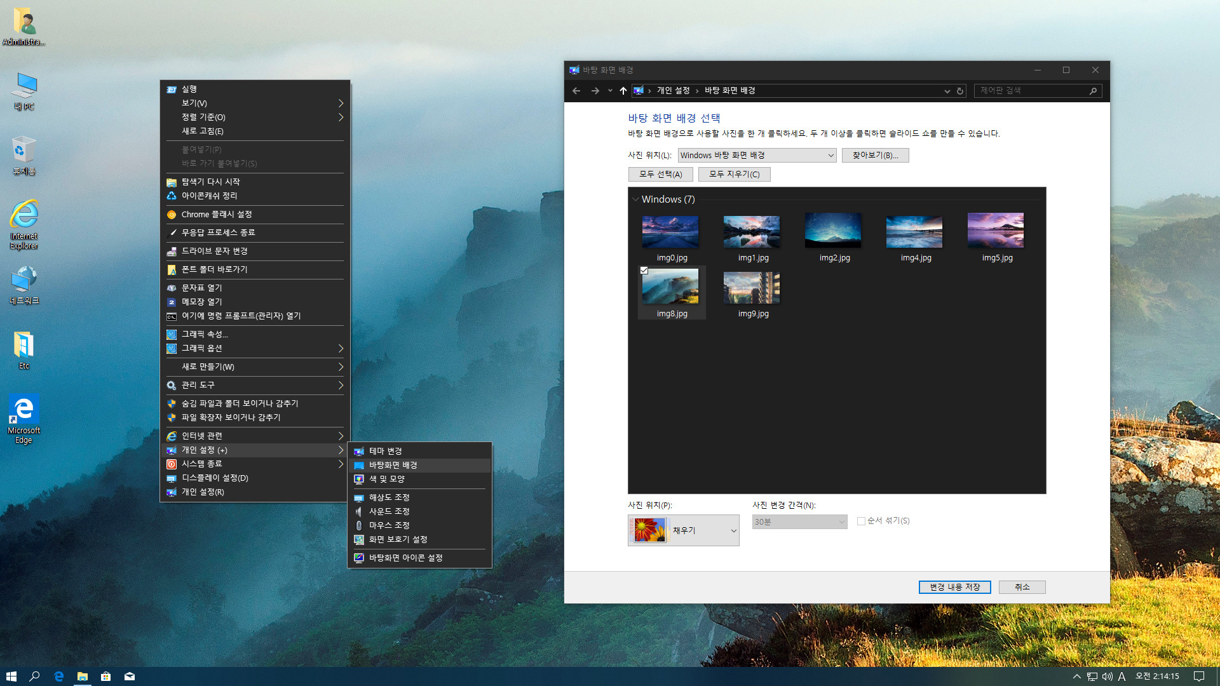
Task: Select Internet Explorer desktop icon
Action: [24, 224]
